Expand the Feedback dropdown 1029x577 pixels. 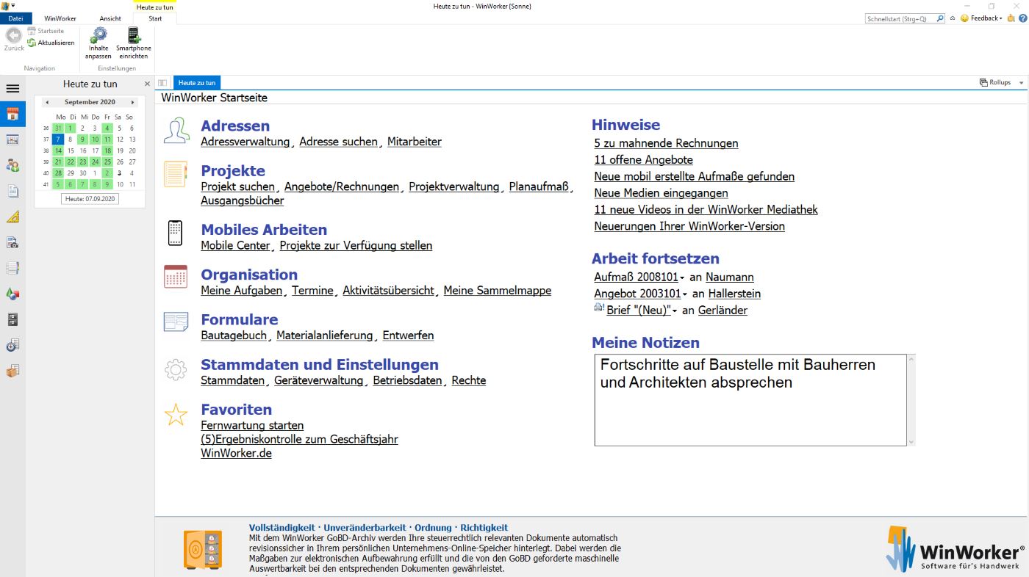(1001, 18)
